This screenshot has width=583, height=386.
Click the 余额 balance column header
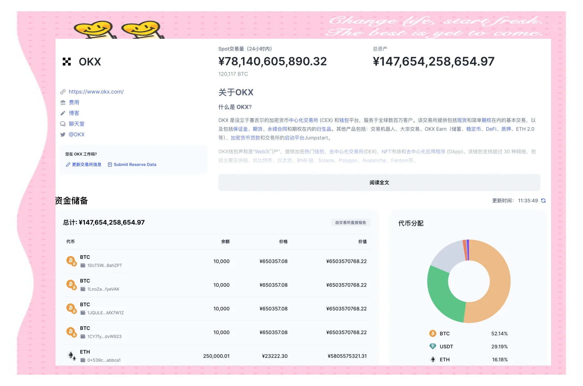[x=225, y=242]
